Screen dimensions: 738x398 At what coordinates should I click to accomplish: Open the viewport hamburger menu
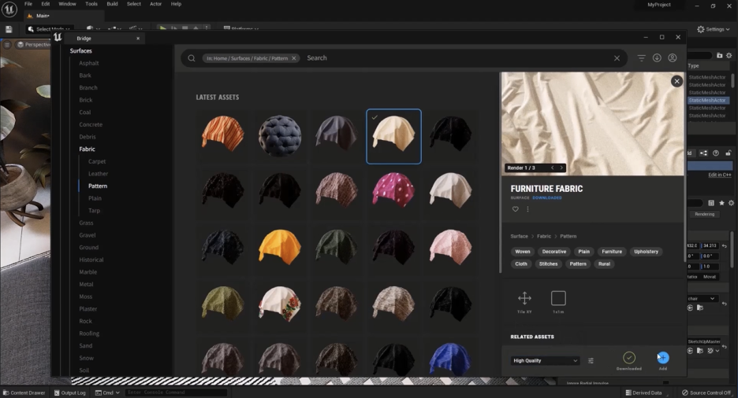(x=7, y=45)
